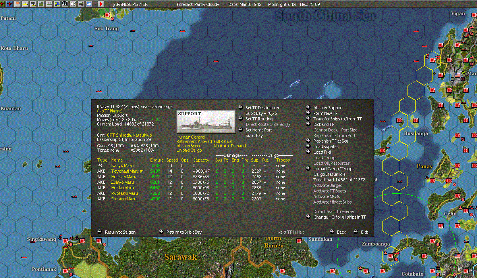Click arrow icon beside Mission: Support
Viewport: 477px width, 278px height.
click(309, 107)
